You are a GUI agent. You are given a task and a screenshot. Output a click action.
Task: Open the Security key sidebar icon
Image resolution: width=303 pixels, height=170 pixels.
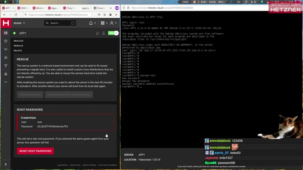tap(6, 82)
